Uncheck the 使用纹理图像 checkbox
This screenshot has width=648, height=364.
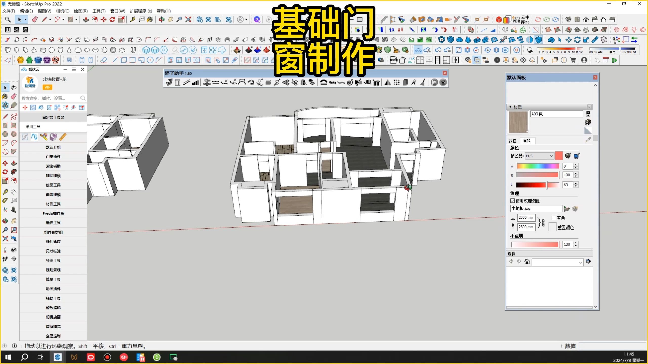click(512, 201)
